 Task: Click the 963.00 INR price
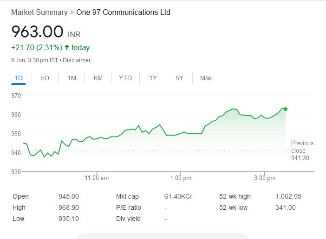(x=37, y=32)
